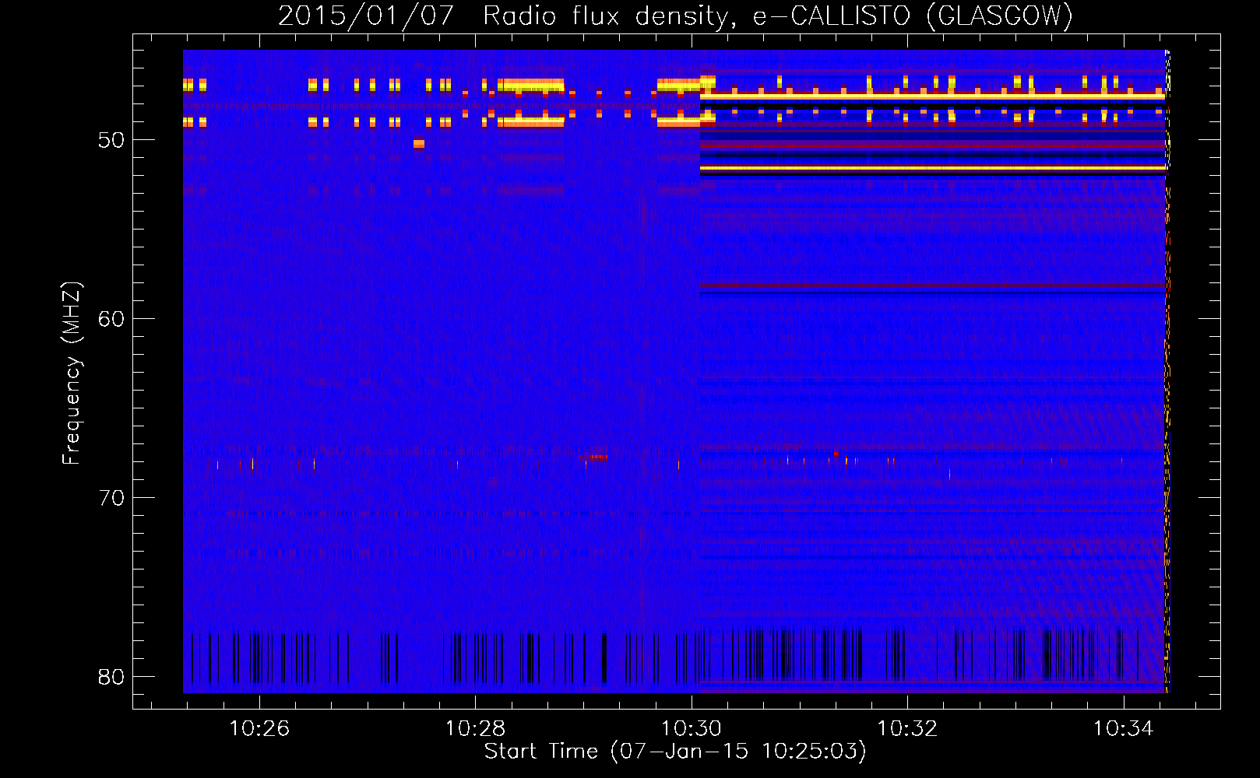Click the plot title 'Radio flux density, e-CALLISTO (GLASGOW)'

tap(778, 16)
